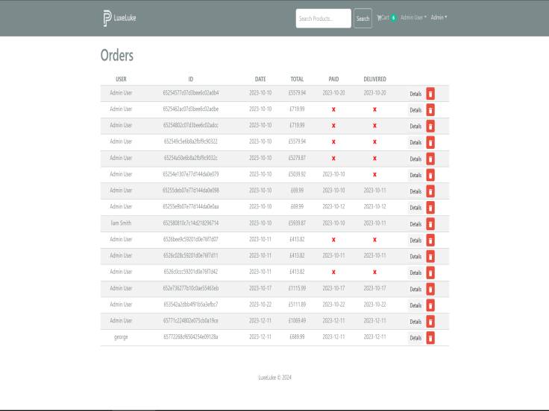Delete the £719.99 order ending in adbe
The height and width of the screenshot is (411, 549).
[x=430, y=110]
